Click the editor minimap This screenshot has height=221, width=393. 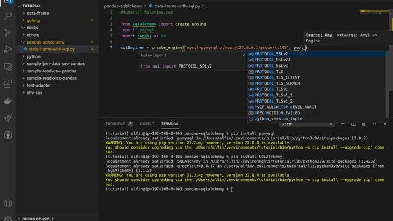(374, 12)
